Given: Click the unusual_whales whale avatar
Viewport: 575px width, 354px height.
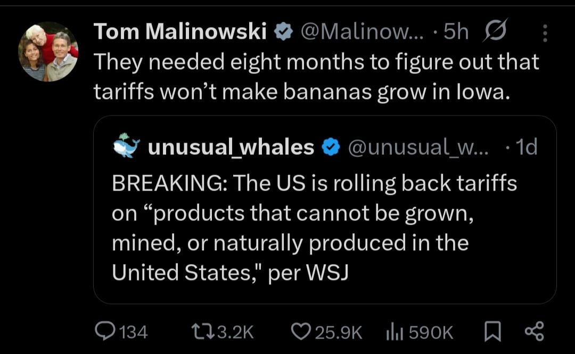Looking at the screenshot, I should coord(127,146).
